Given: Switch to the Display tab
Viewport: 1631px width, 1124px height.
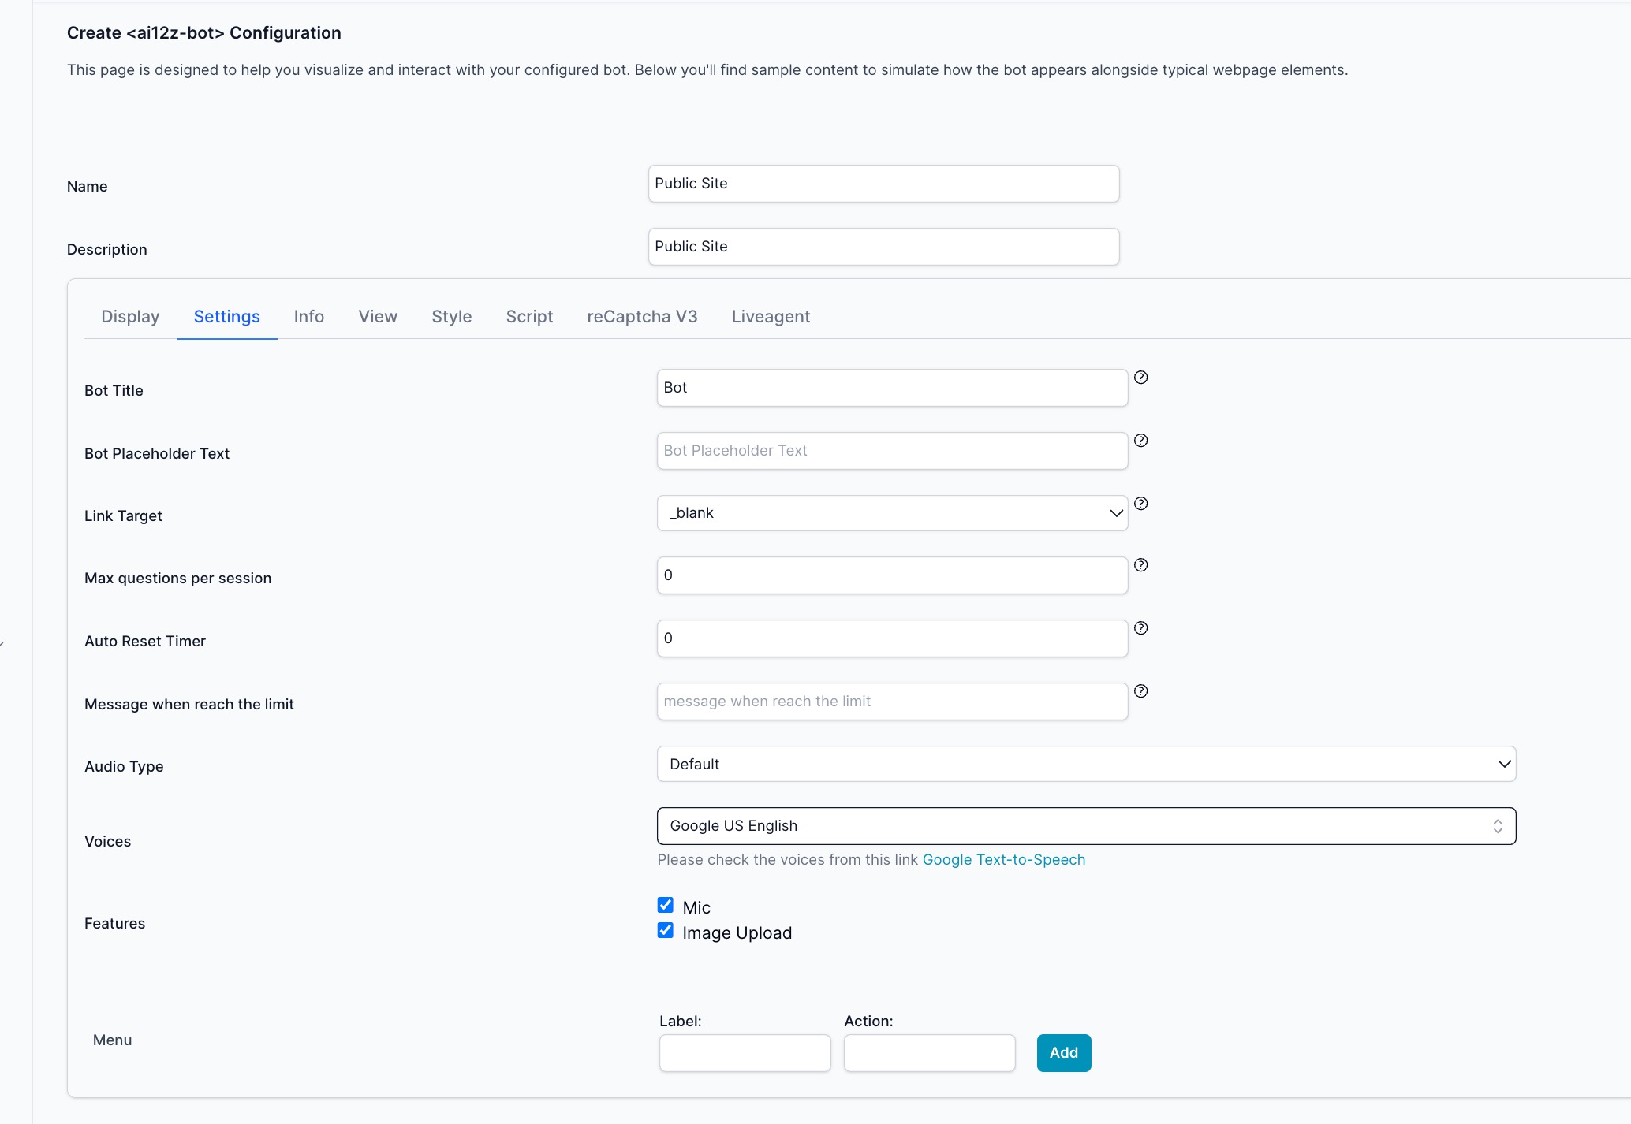Looking at the screenshot, I should (x=130, y=317).
